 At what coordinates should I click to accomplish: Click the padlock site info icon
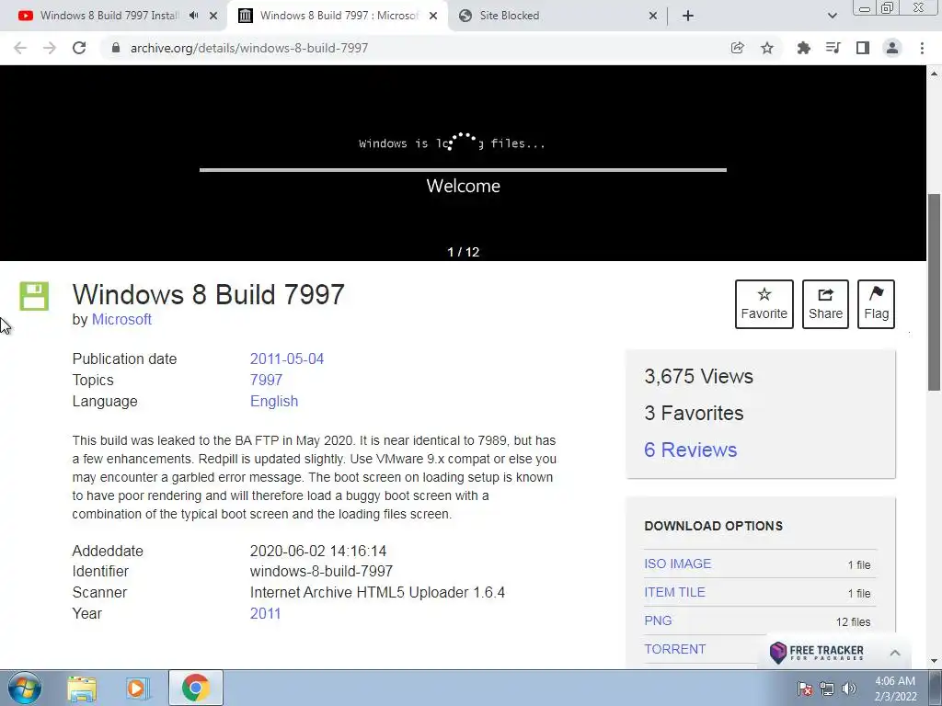[x=116, y=48]
